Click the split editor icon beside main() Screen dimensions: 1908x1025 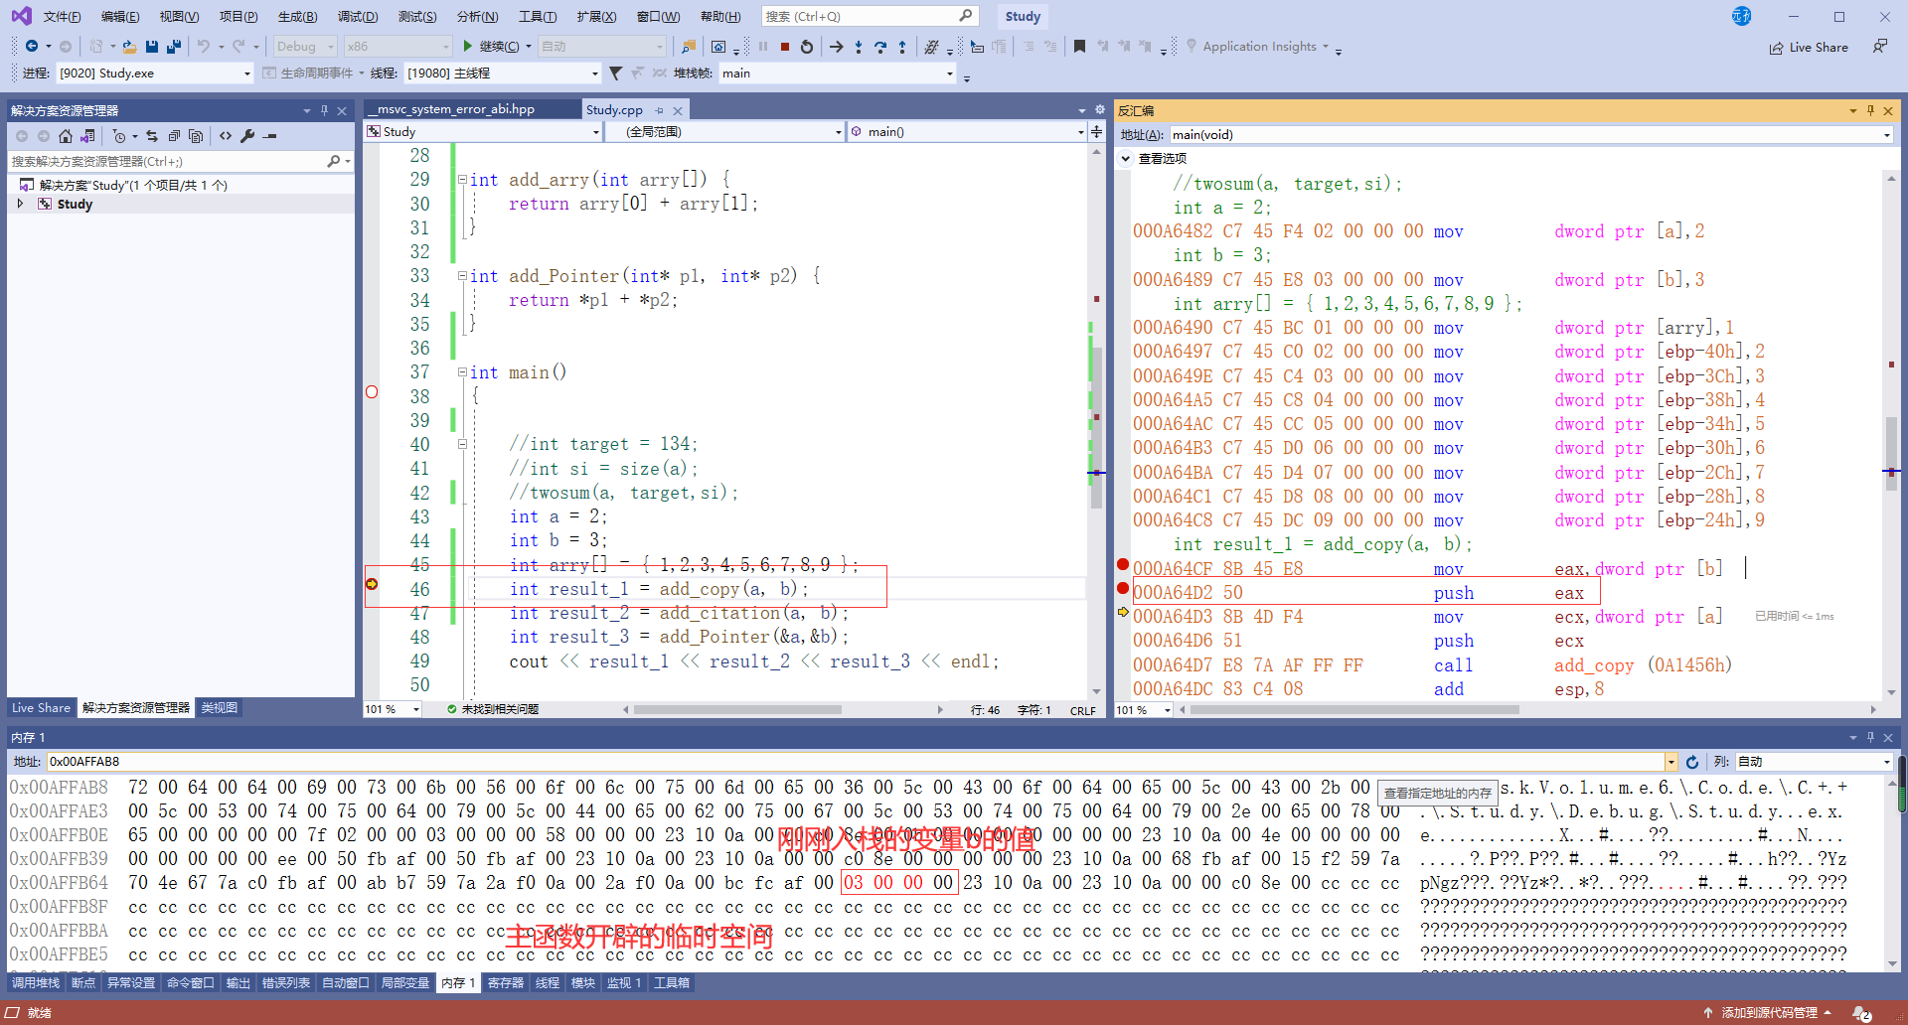click(1096, 131)
